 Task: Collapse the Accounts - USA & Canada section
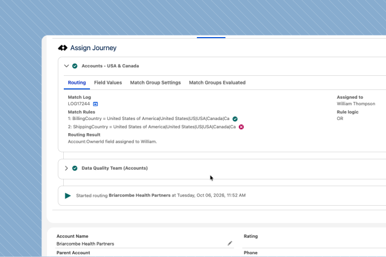[x=66, y=66]
